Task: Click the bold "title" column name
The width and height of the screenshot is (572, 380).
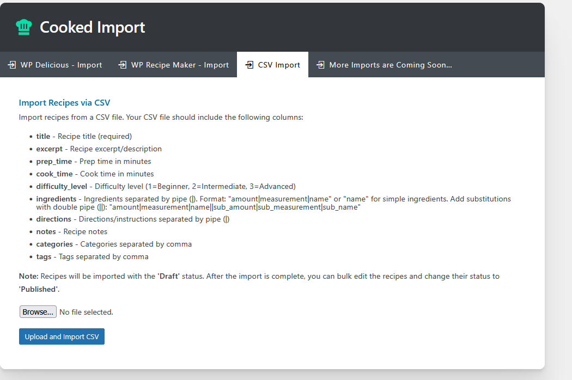Action: click(x=43, y=136)
